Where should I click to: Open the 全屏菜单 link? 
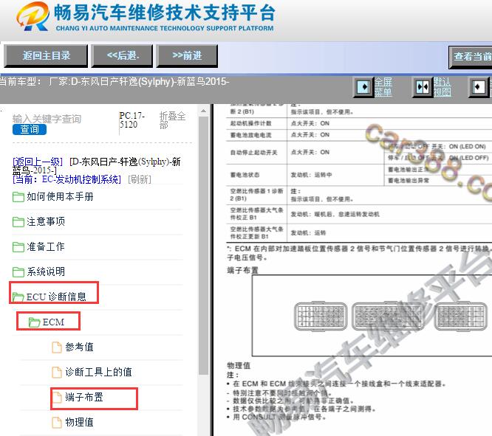point(383,87)
